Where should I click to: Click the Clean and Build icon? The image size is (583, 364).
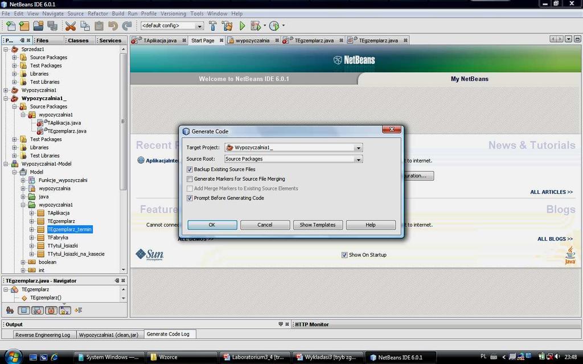coord(227,26)
